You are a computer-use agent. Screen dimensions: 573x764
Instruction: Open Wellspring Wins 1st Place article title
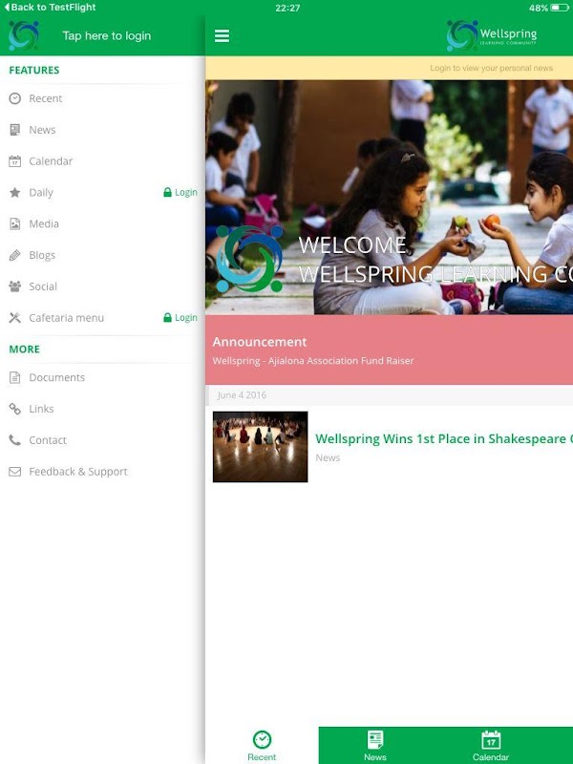click(x=444, y=438)
